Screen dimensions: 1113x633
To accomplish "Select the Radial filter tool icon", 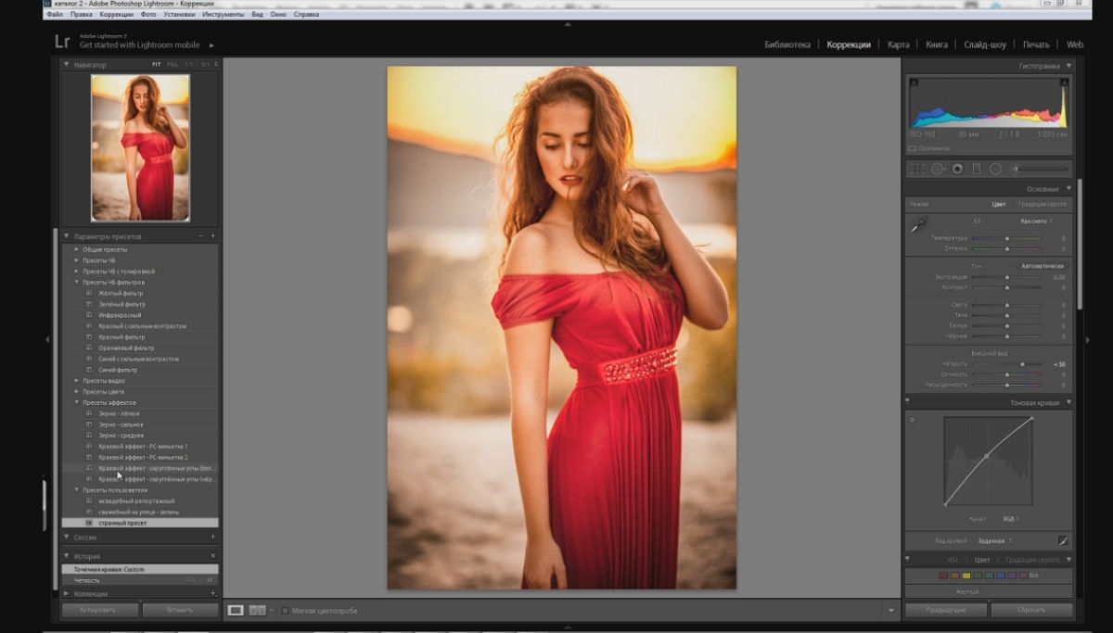I will click(x=995, y=169).
